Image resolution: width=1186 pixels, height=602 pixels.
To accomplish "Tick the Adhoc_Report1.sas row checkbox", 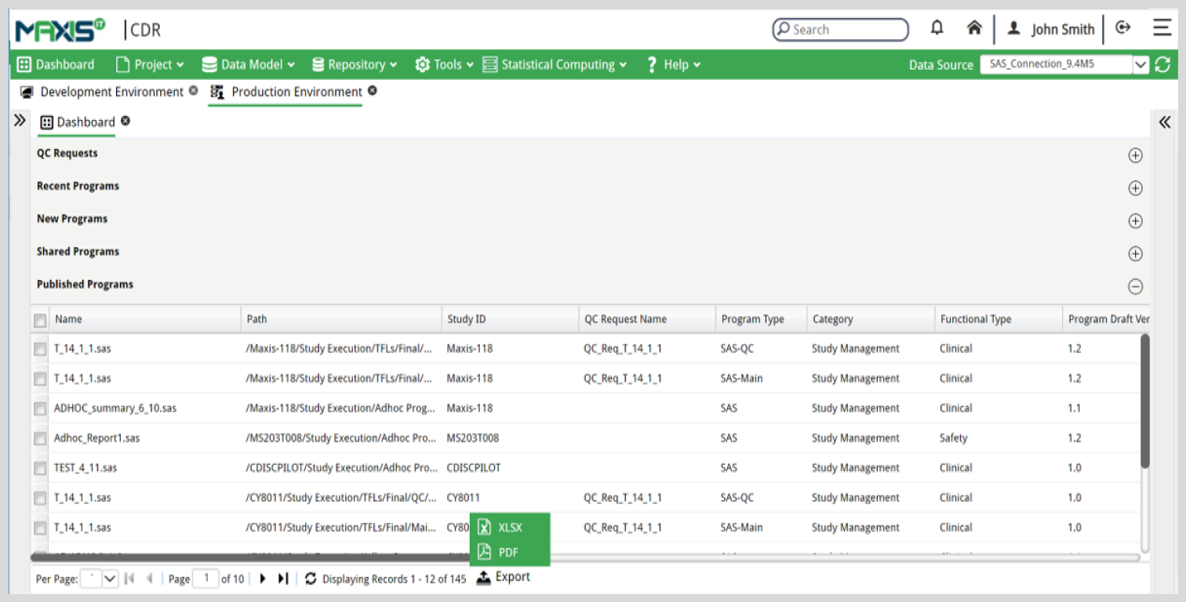I will [40, 438].
